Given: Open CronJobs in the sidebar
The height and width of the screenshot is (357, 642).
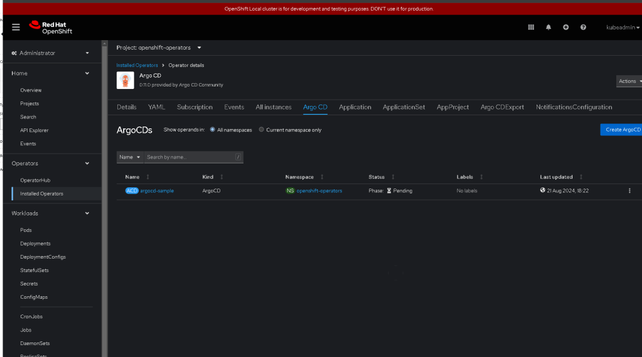Looking at the screenshot, I should click(31, 316).
